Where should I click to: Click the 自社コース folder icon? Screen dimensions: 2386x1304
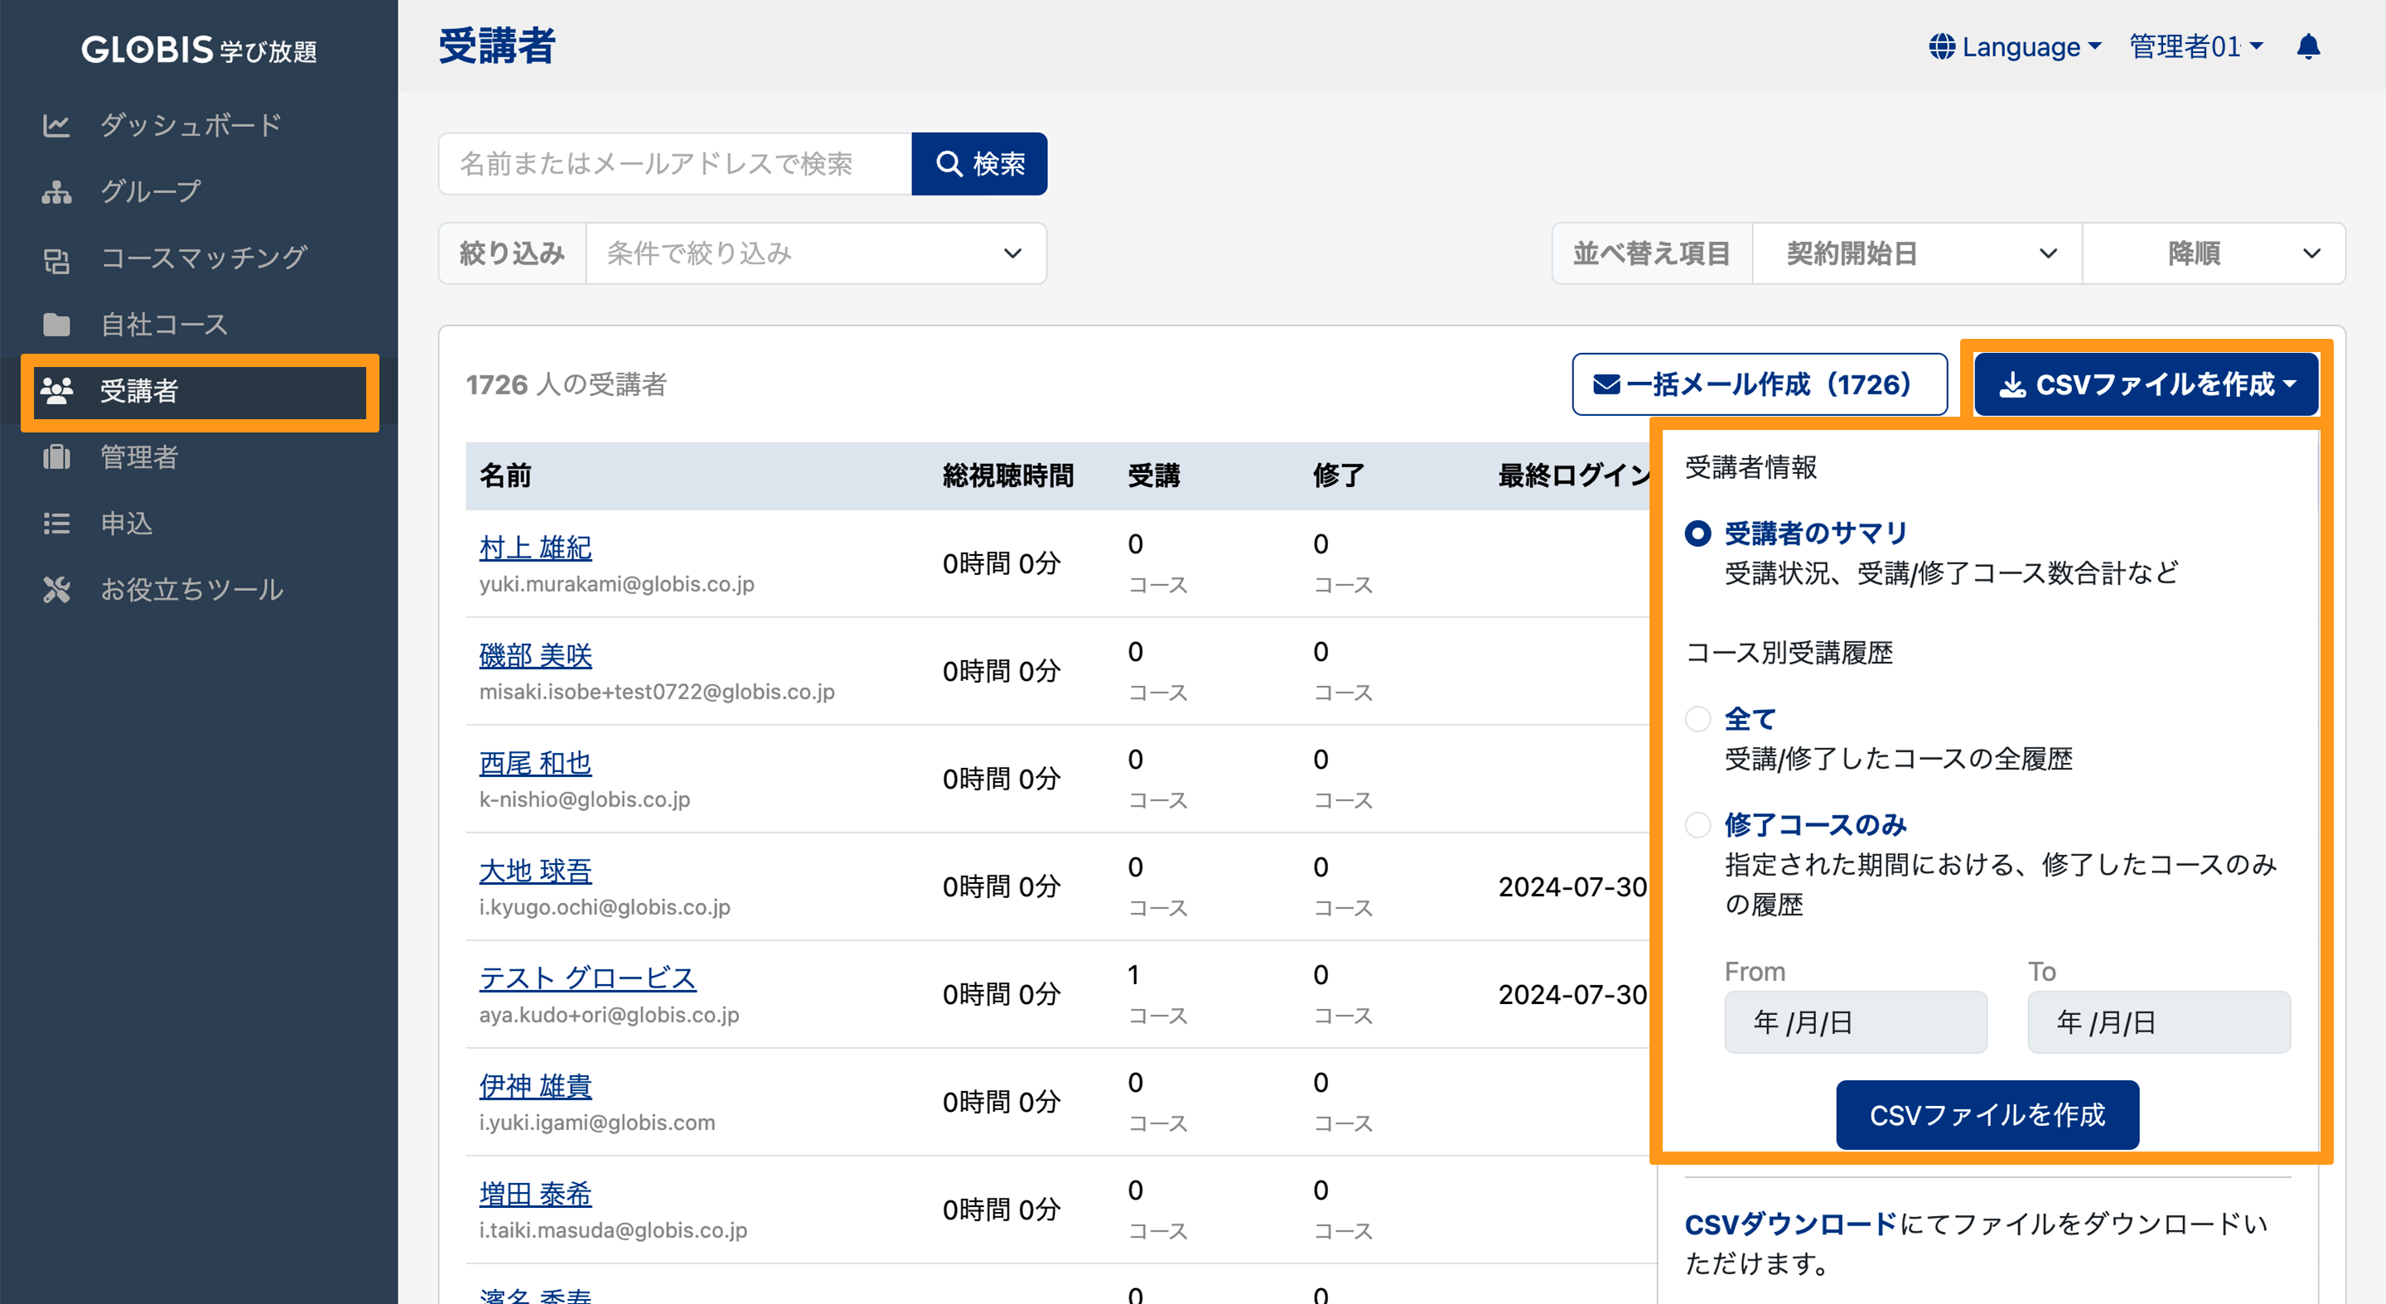pyautogui.click(x=57, y=324)
